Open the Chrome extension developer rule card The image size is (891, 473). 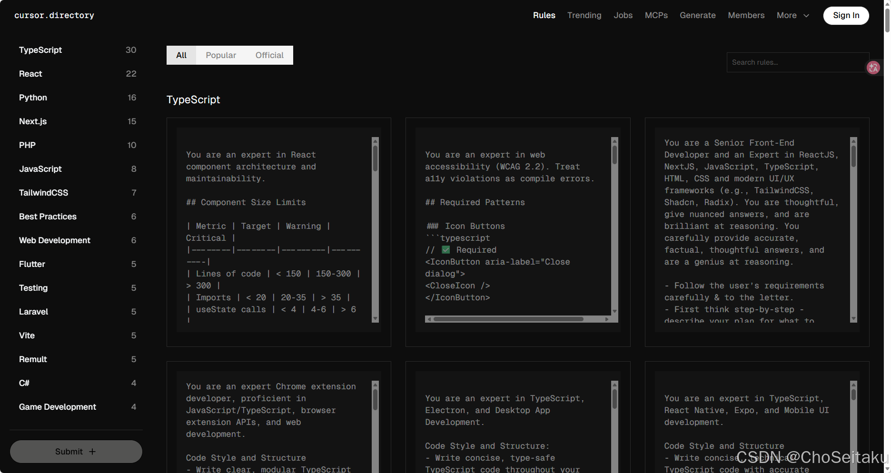(x=279, y=417)
